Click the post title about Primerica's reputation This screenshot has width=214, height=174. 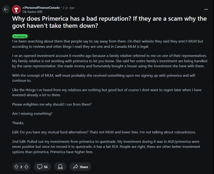point(109,22)
